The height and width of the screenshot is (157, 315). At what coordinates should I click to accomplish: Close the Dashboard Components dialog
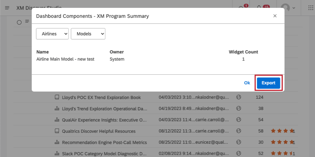(x=275, y=16)
